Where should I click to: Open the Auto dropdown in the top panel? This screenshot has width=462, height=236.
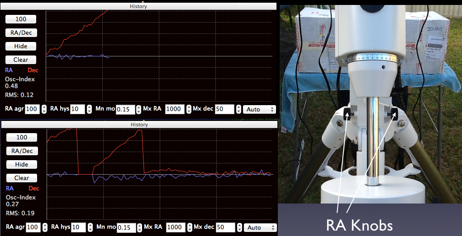259,109
